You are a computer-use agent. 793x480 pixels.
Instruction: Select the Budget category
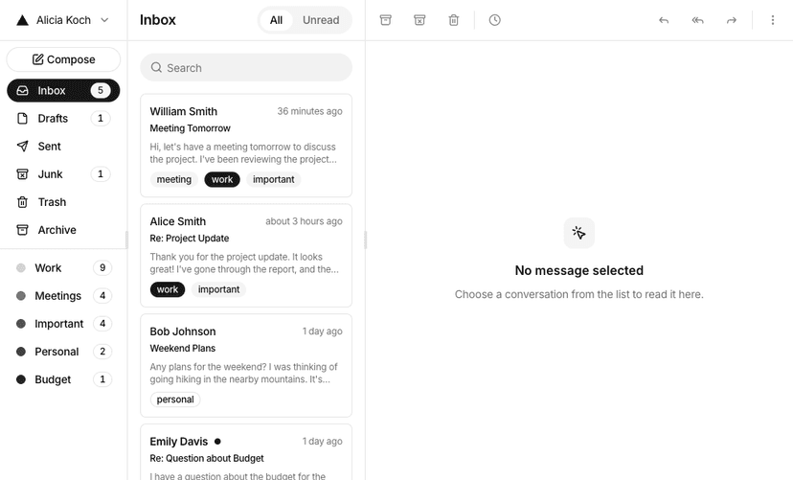click(63, 379)
